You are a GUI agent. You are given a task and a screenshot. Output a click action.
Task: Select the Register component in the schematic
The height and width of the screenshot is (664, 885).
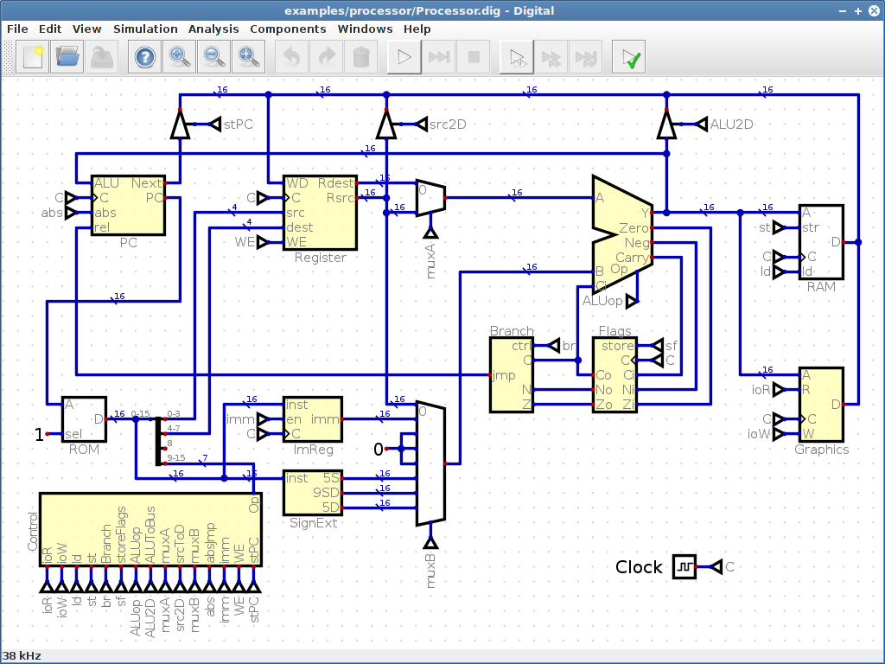[x=320, y=212]
